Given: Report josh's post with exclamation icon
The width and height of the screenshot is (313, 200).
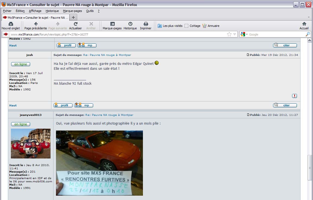Looking at the screenshot, I should [295, 96].
